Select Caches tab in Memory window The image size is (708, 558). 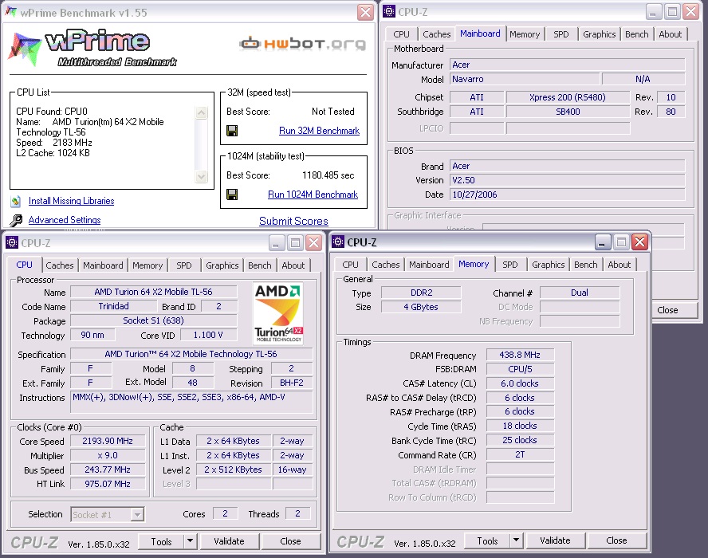(x=386, y=265)
